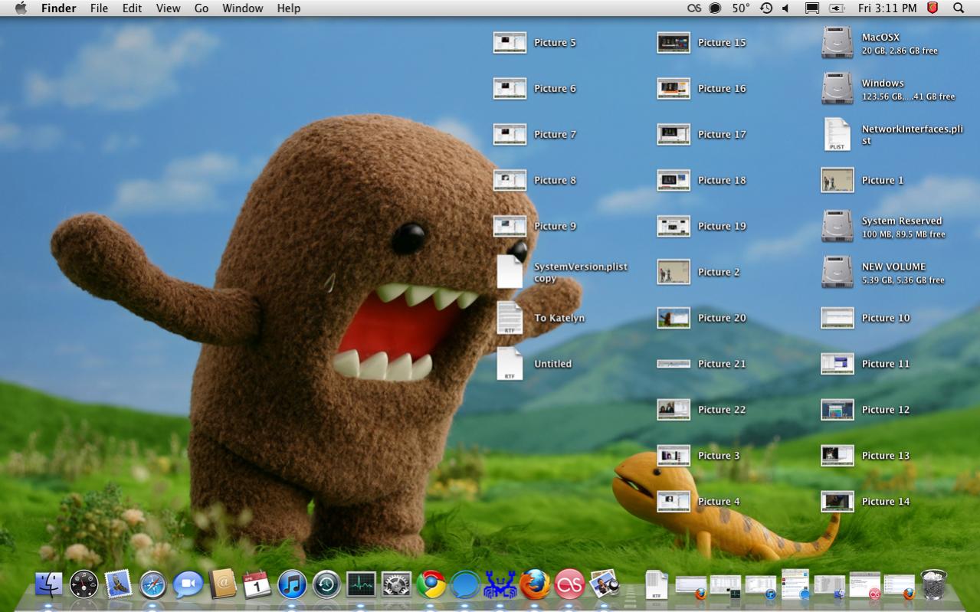Select the To Katelyn RTF file
980x612 pixels.
click(x=510, y=318)
